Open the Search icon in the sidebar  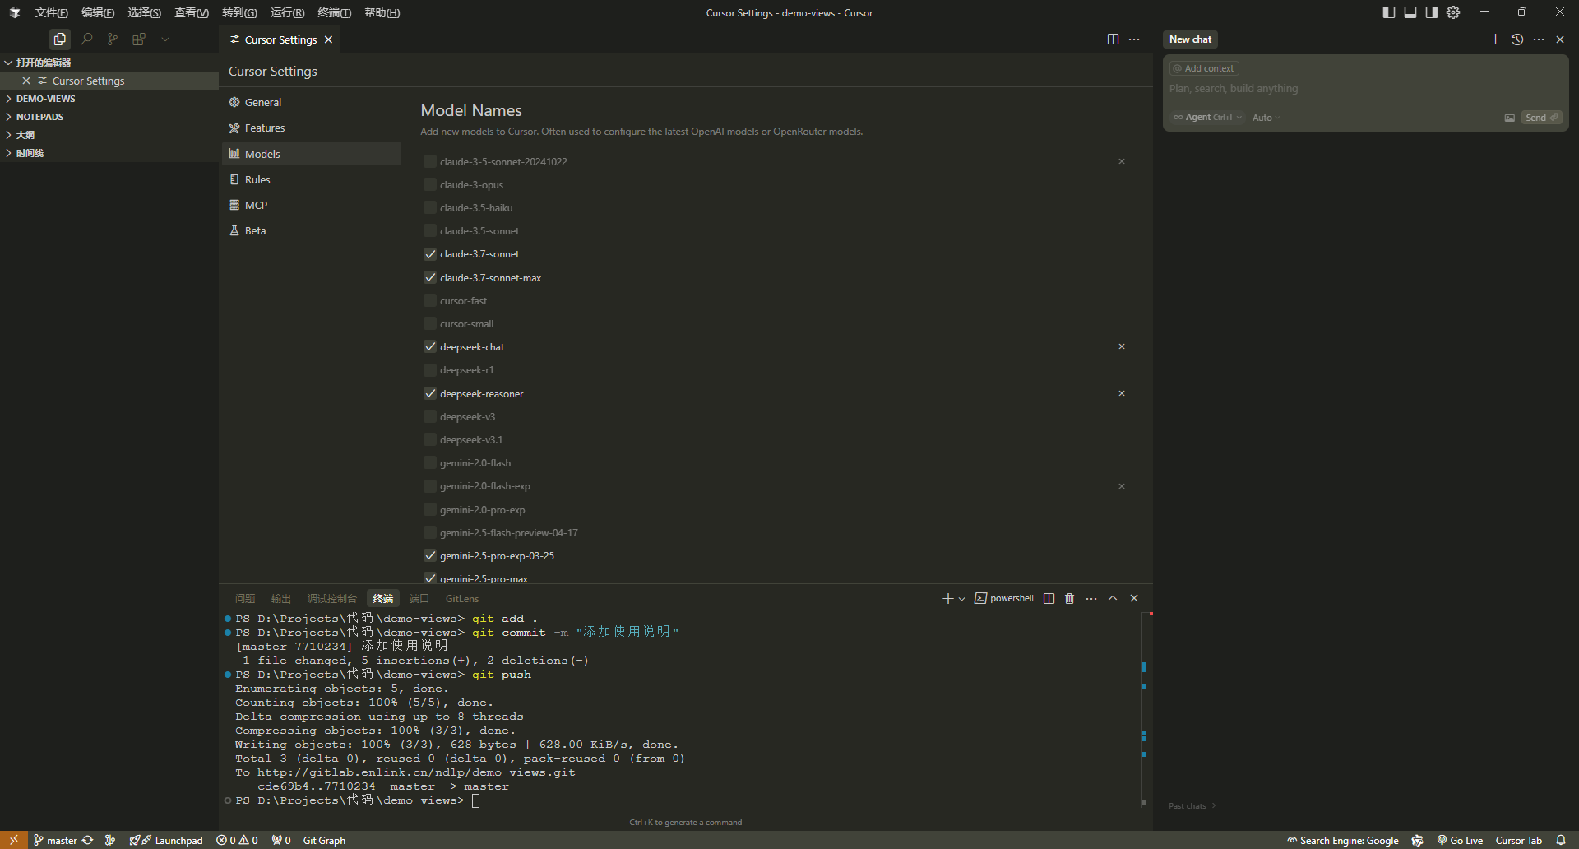[86, 39]
